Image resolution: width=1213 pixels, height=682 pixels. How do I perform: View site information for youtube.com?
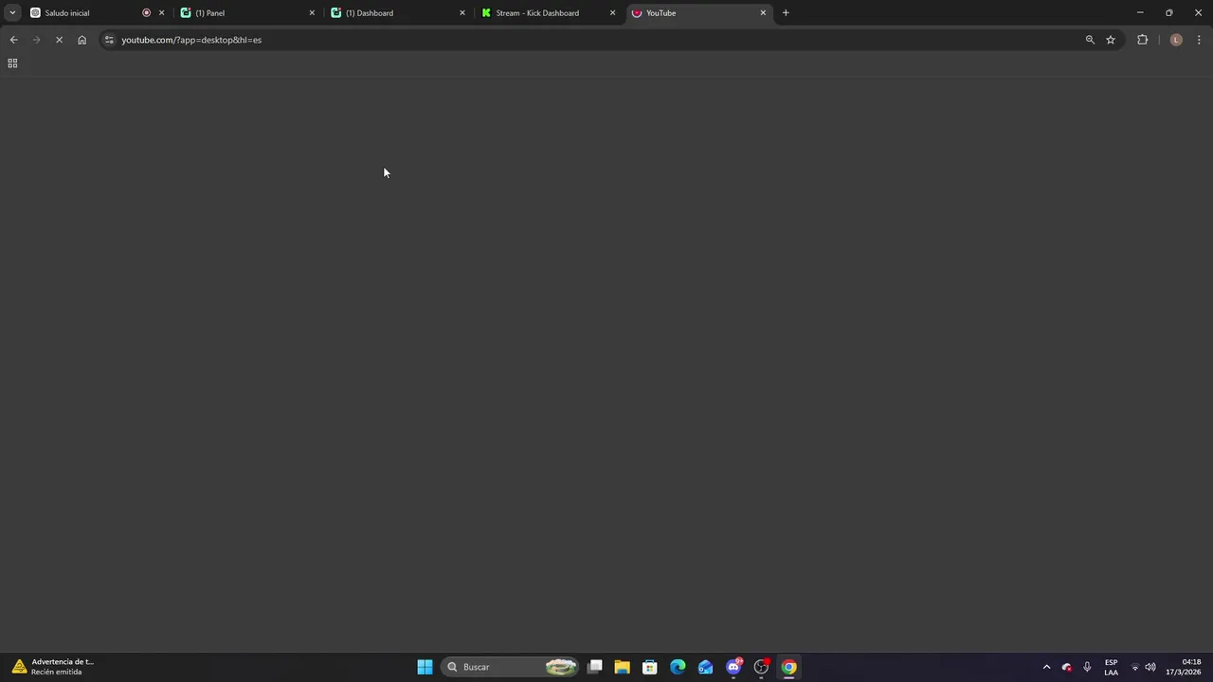point(109,40)
